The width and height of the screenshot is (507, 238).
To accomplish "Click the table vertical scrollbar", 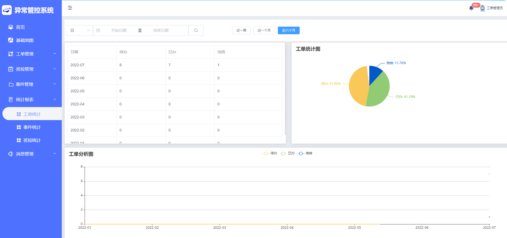I will coord(285,89).
